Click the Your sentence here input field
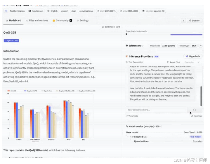Image resolution: width=210 pixels, height=164 pixels. point(156,110)
